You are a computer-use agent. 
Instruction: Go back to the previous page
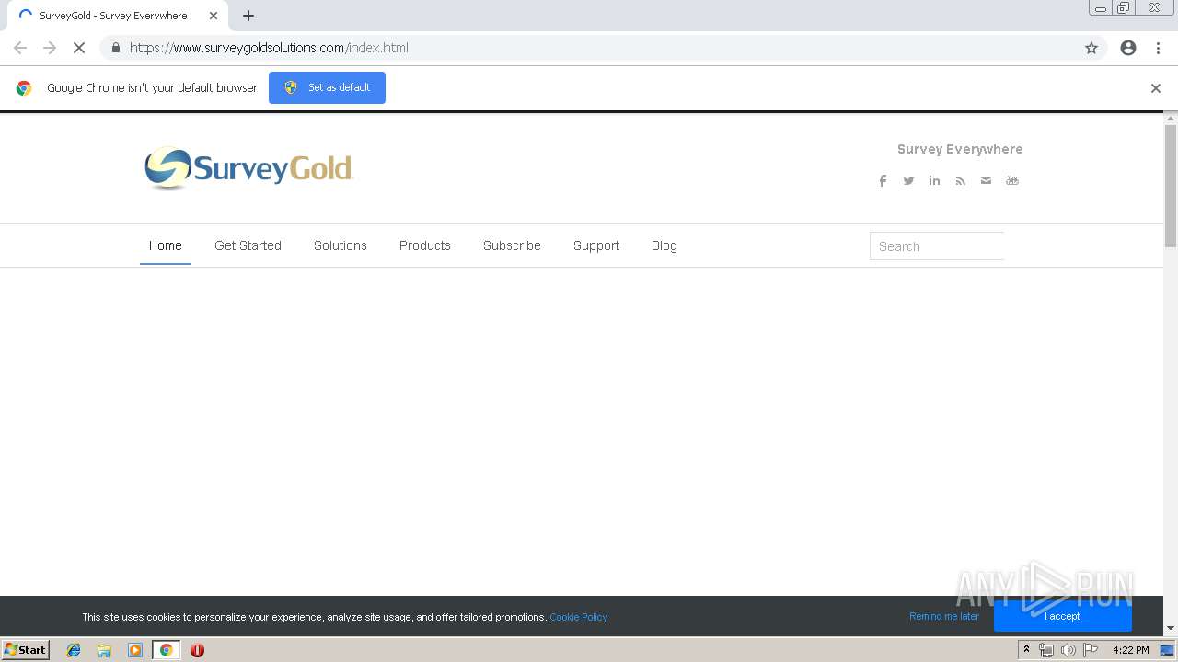(x=20, y=48)
